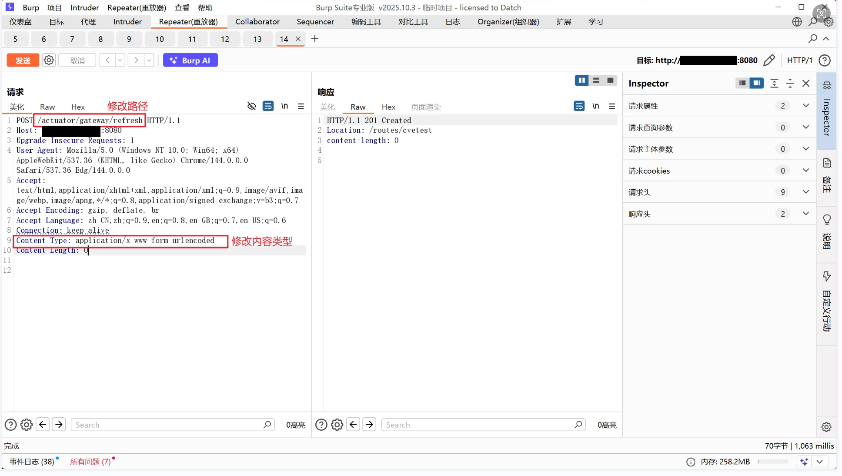Switch request view to Hex tab
Screen dimensions: 842x476
click(x=78, y=107)
